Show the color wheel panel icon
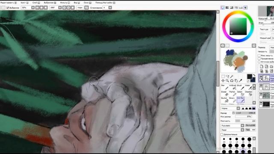Screen dimensions: 274x154 [223, 8]
